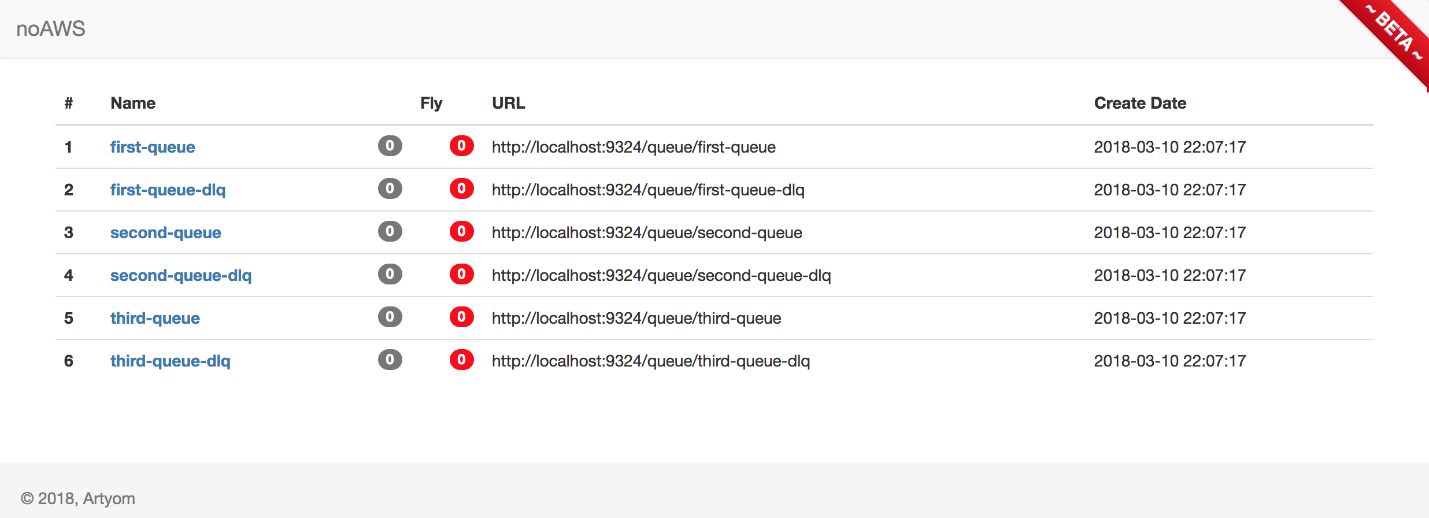Click the Fly column header
1429x518 pixels.
pyautogui.click(x=431, y=103)
